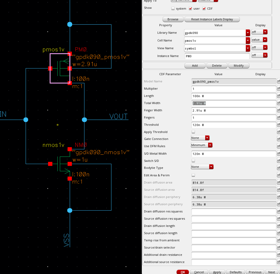
Task: Click the NM0 gate pin square
Action: [x=50, y=164]
